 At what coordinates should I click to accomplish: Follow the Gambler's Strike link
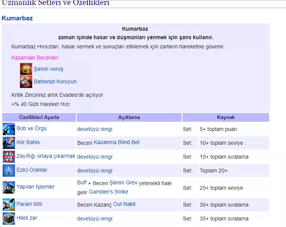(x=108, y=192)
